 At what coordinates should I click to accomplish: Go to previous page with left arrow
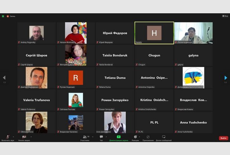pyautogui.click(x=4, y=77)
